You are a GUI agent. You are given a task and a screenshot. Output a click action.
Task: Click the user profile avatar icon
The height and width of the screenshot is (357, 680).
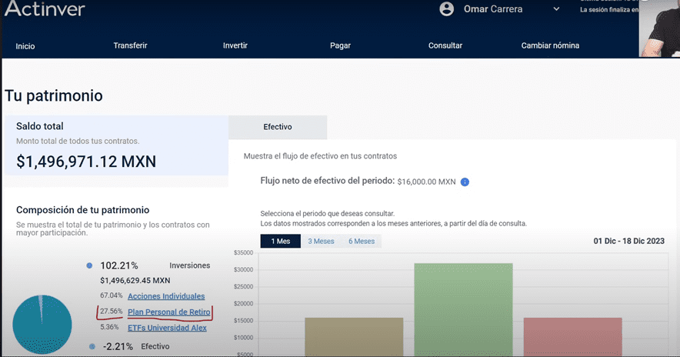pos(446,9)
